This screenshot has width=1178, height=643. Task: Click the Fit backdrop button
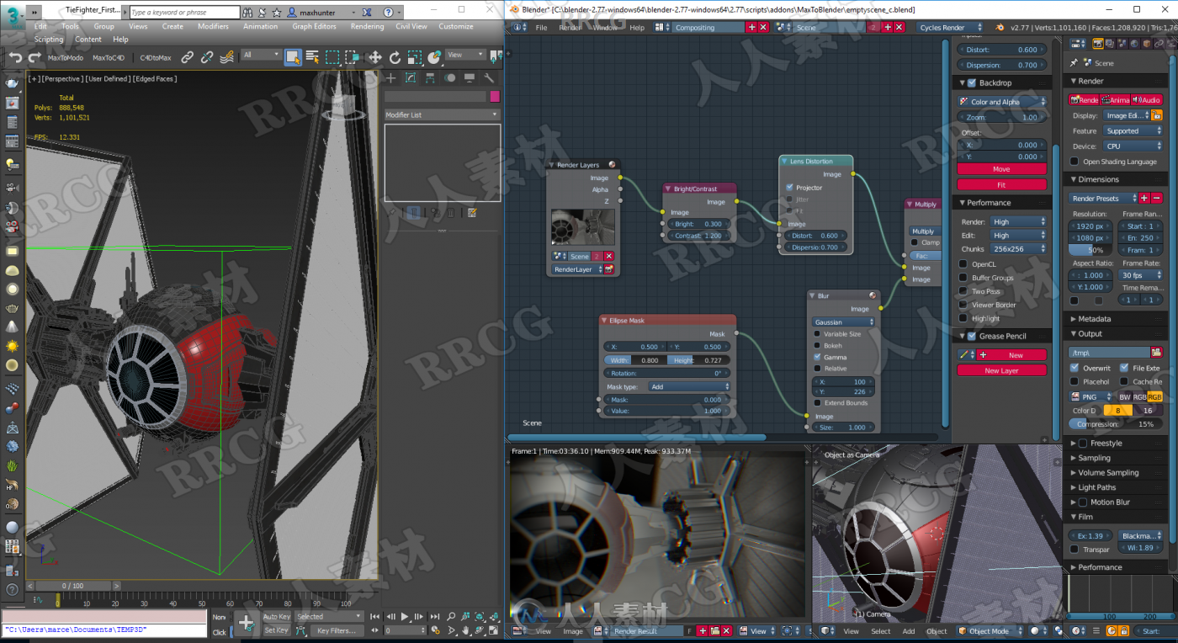click(x=1001, y=184)
